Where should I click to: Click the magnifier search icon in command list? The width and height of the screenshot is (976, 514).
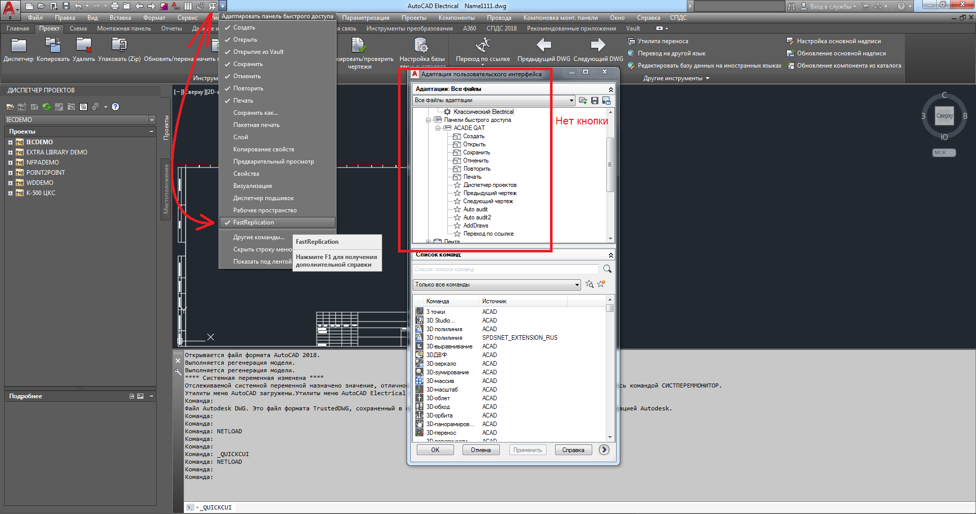click(x=607, y=269)
